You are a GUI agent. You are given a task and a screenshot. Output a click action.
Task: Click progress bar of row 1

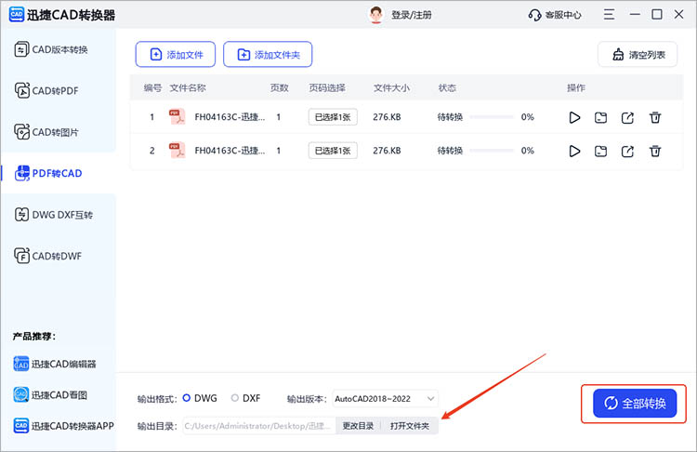pos(492,117)
